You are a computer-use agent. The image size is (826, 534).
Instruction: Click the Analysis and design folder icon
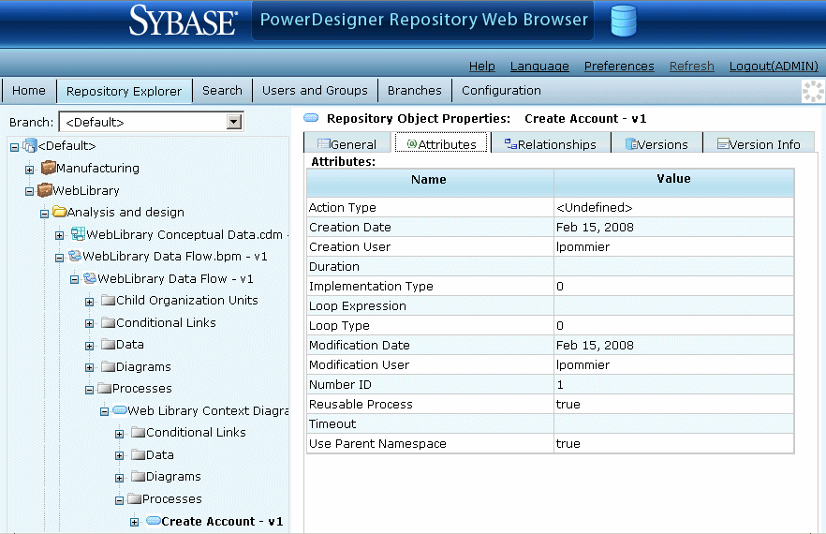coord(58,213)
